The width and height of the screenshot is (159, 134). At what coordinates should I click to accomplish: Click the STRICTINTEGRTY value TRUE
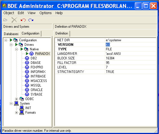point(110,72)
